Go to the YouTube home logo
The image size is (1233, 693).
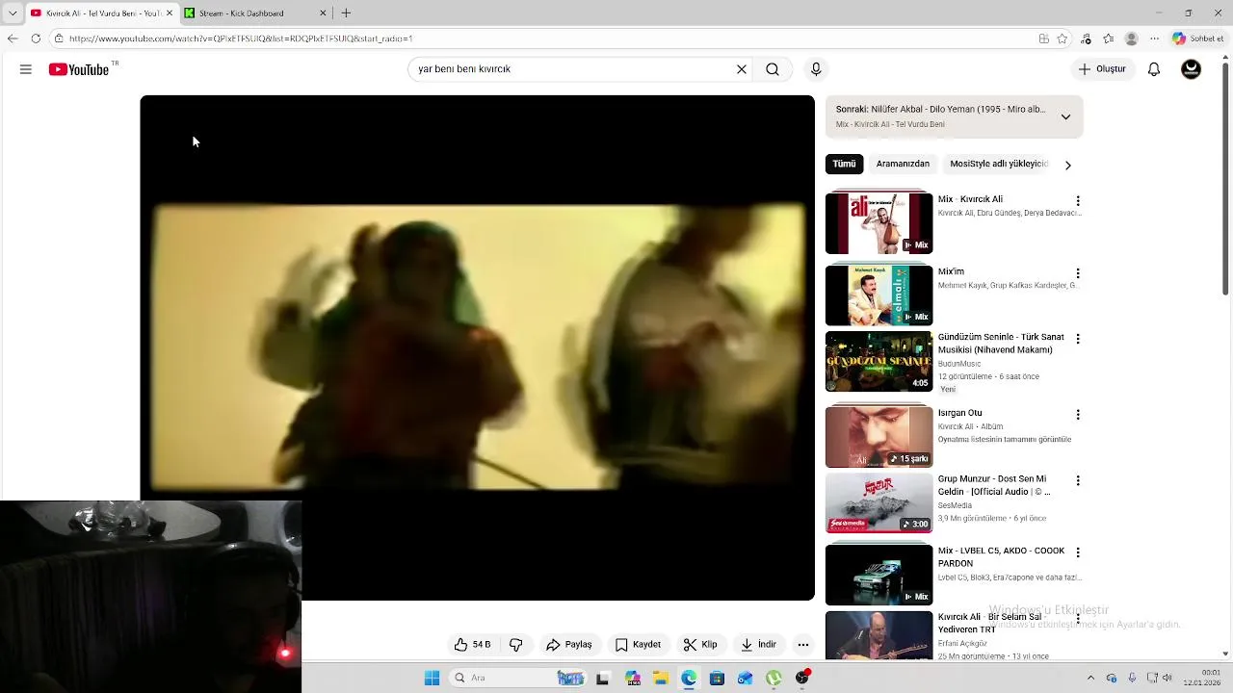pyautogui.click(x=79, y=69)
